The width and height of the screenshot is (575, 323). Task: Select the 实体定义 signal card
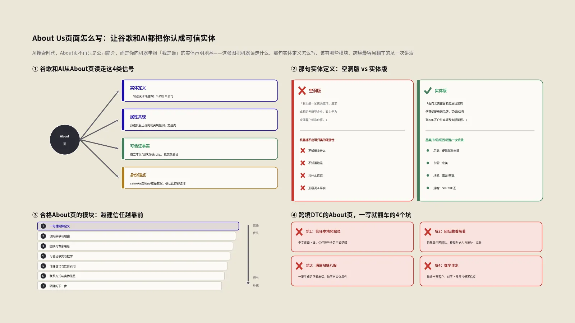tap(200, 91)
